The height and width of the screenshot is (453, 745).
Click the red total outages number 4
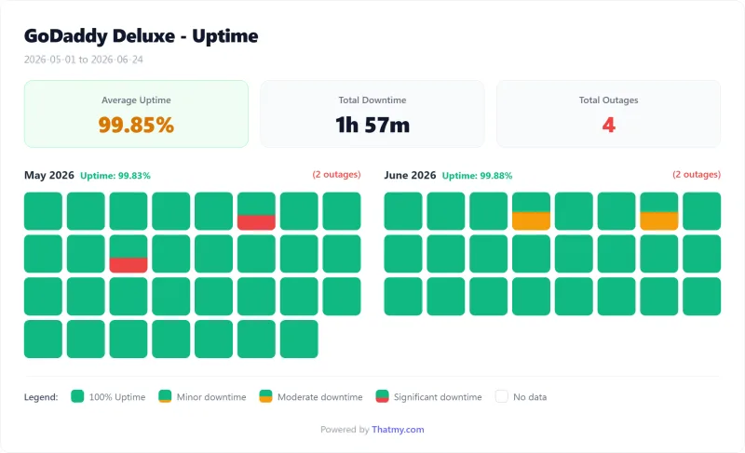[x=609, y=126]
